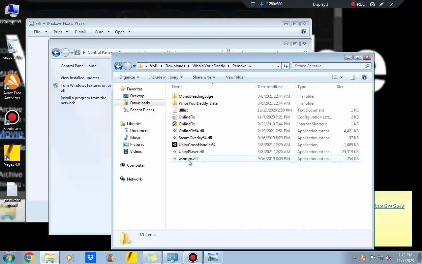Open the Share with dropdown
The height and width of the screenshot is (264, 422).
click(x=204, y=77)
